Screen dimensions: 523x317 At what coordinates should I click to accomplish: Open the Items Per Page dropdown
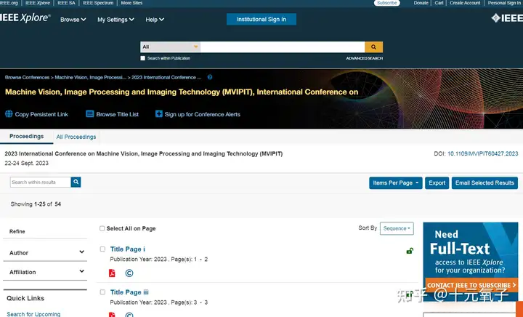[396, 183]
